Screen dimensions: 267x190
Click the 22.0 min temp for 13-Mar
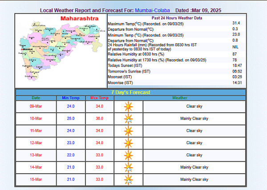pos(71,155)
